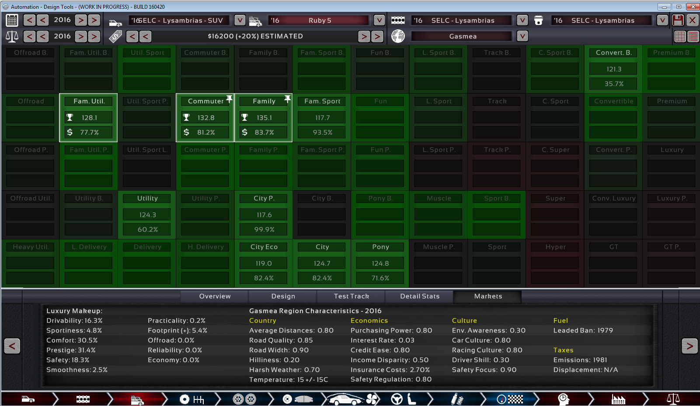Image resolution: width=700 pixels, height=406 pixels.
Task: Expand the Gasmea region dropdown
Action: click(522, 36)
